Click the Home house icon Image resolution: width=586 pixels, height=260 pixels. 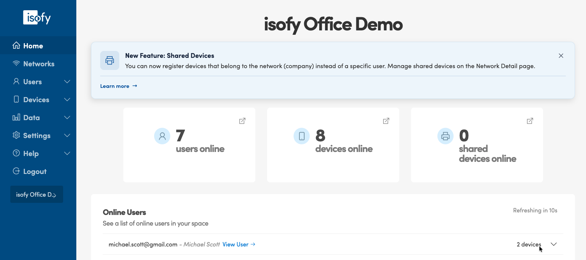click(16, 45)
